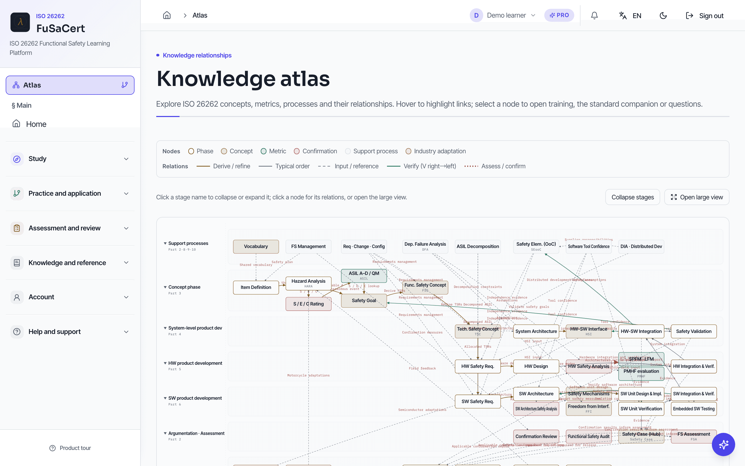Click the Help and support question icon
Image resolution: width=745 pixels, height=466 pixels.
pos(17,332)
